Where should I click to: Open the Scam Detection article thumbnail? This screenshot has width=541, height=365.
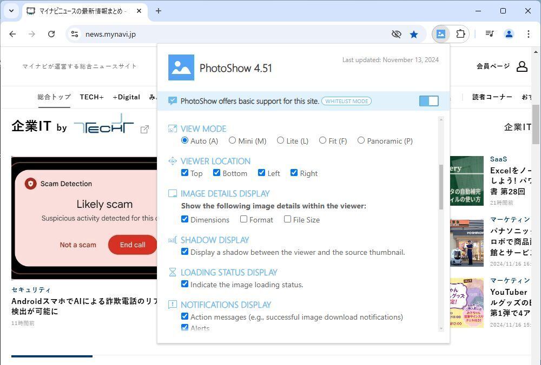pyautogui.click(x=84, y=218)
